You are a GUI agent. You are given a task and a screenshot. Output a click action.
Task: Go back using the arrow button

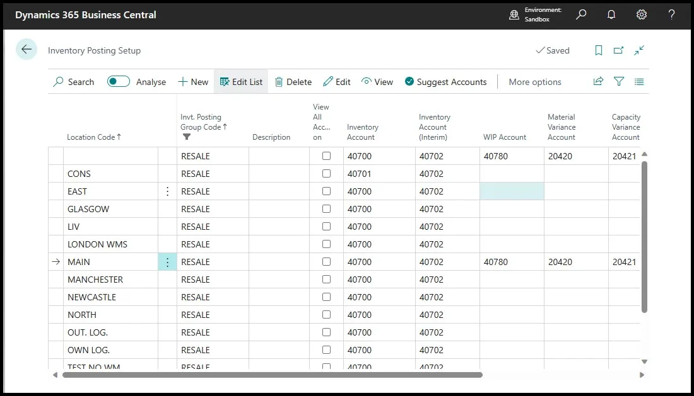[26, 50]
